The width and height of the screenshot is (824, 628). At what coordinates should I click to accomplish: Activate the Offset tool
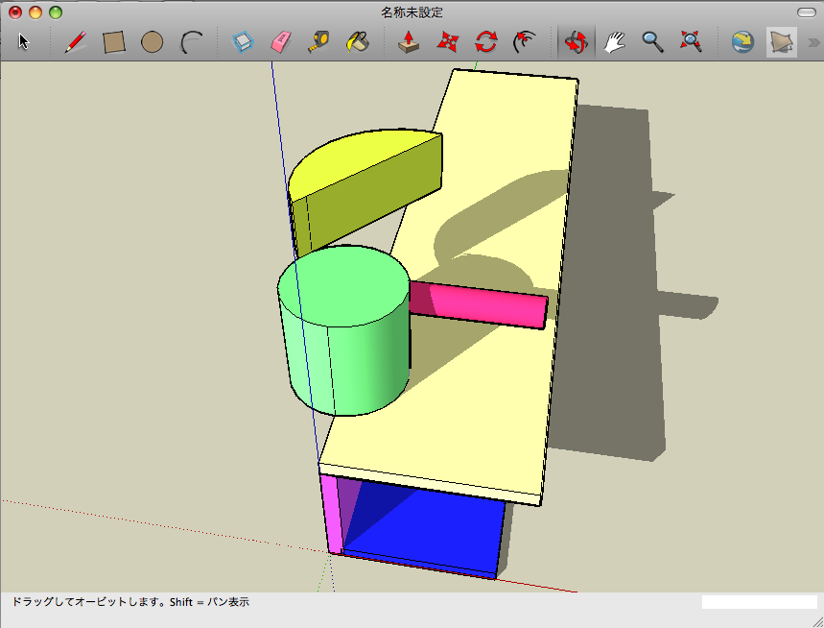(525, 42)
